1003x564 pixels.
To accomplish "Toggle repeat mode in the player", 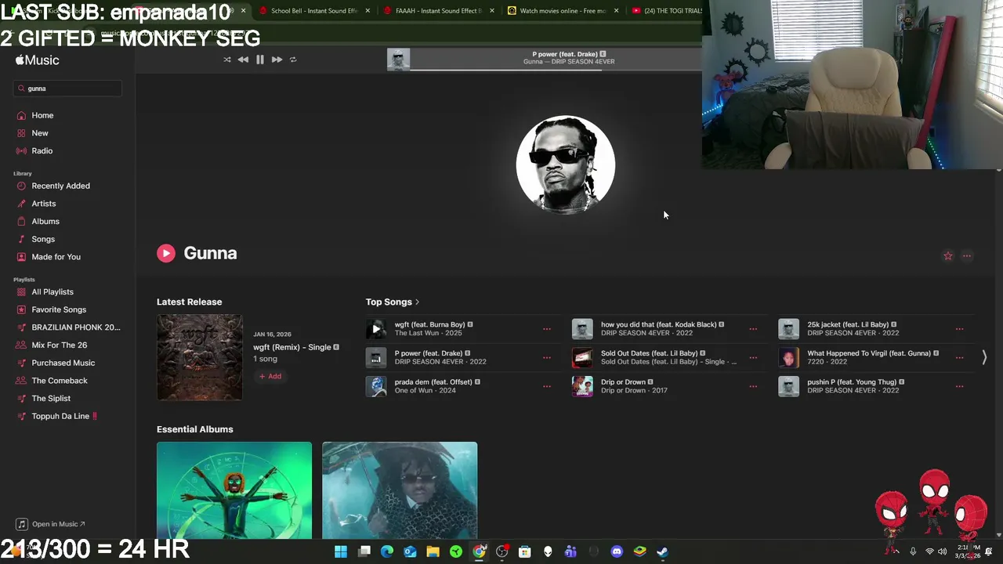I will [x=293, y=60].
